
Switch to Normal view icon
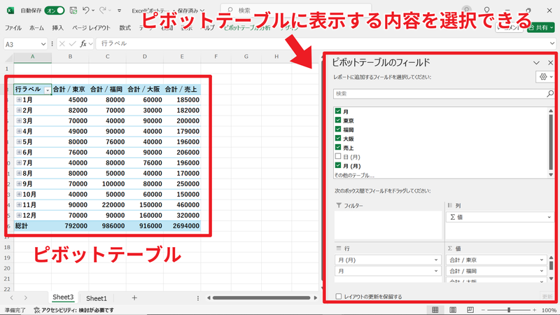pyautogui.click(x=435, y=310)
